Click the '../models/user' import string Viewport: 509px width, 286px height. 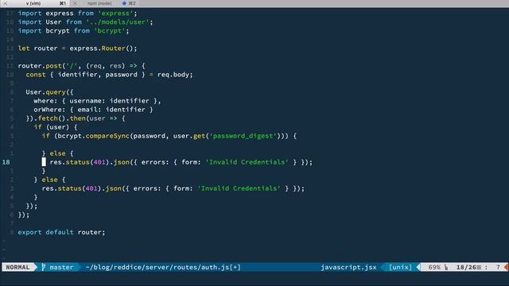click(x=117, y=22)
